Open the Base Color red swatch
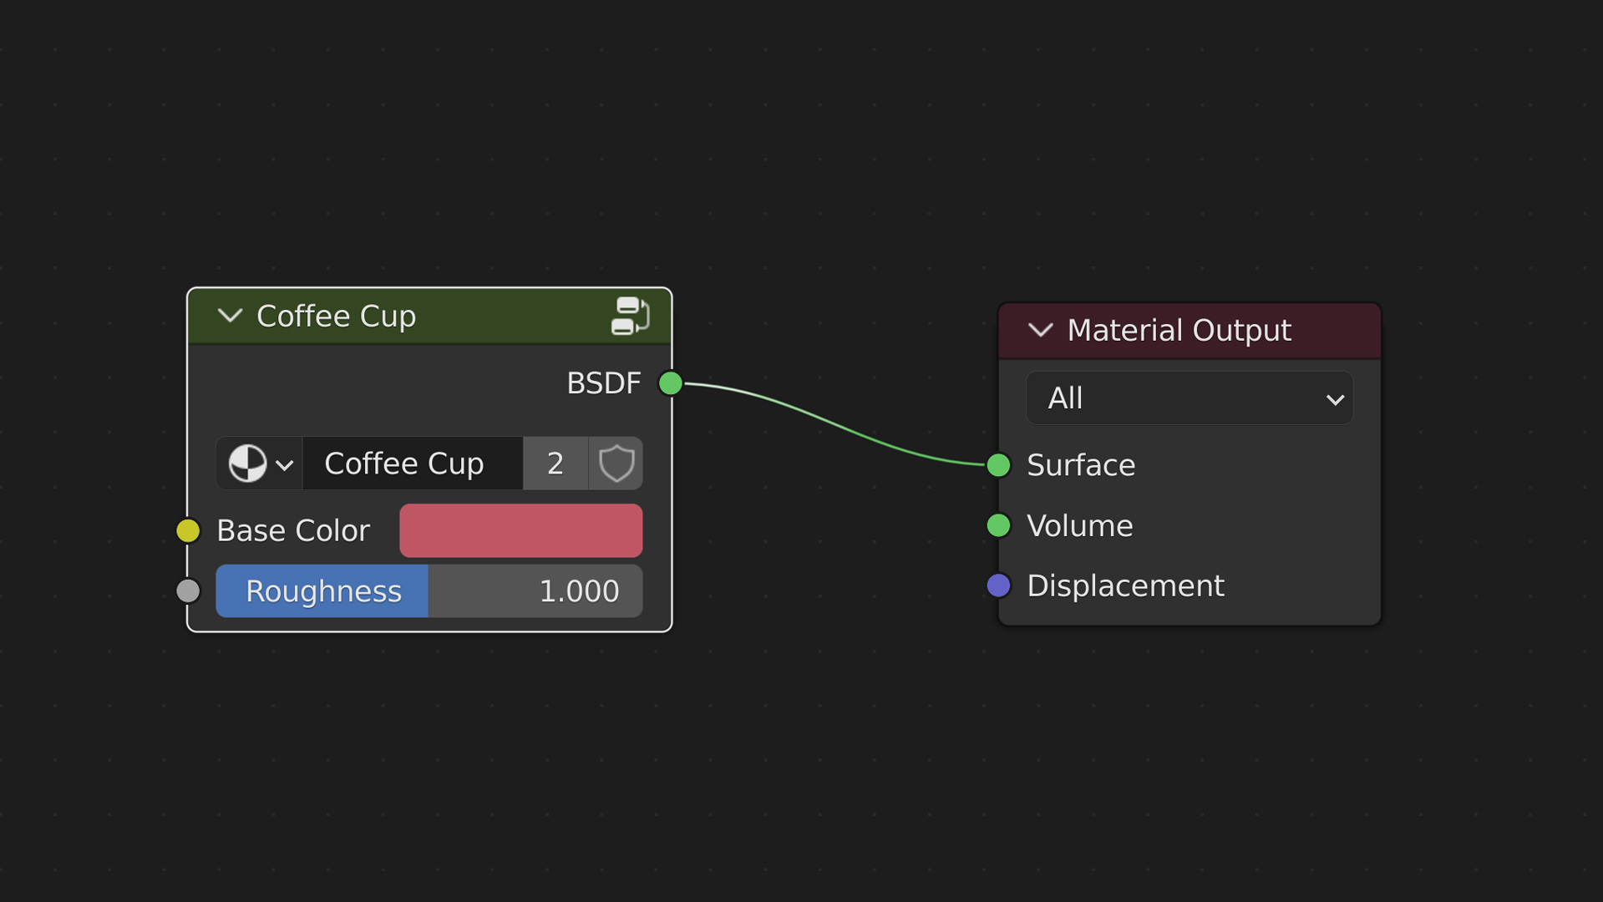The height and width of the screenshot is (902, 1603). [x=520, y=530]
